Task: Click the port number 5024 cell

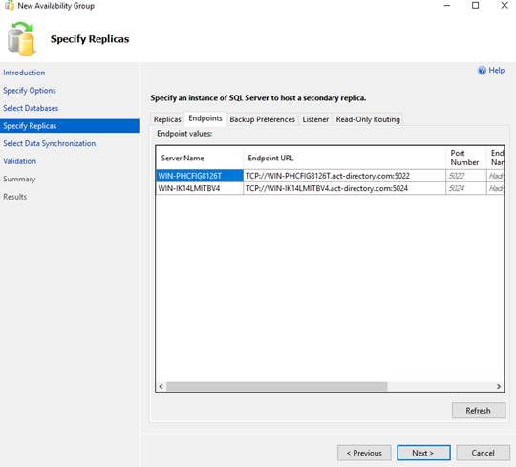Action: [466, 188]
